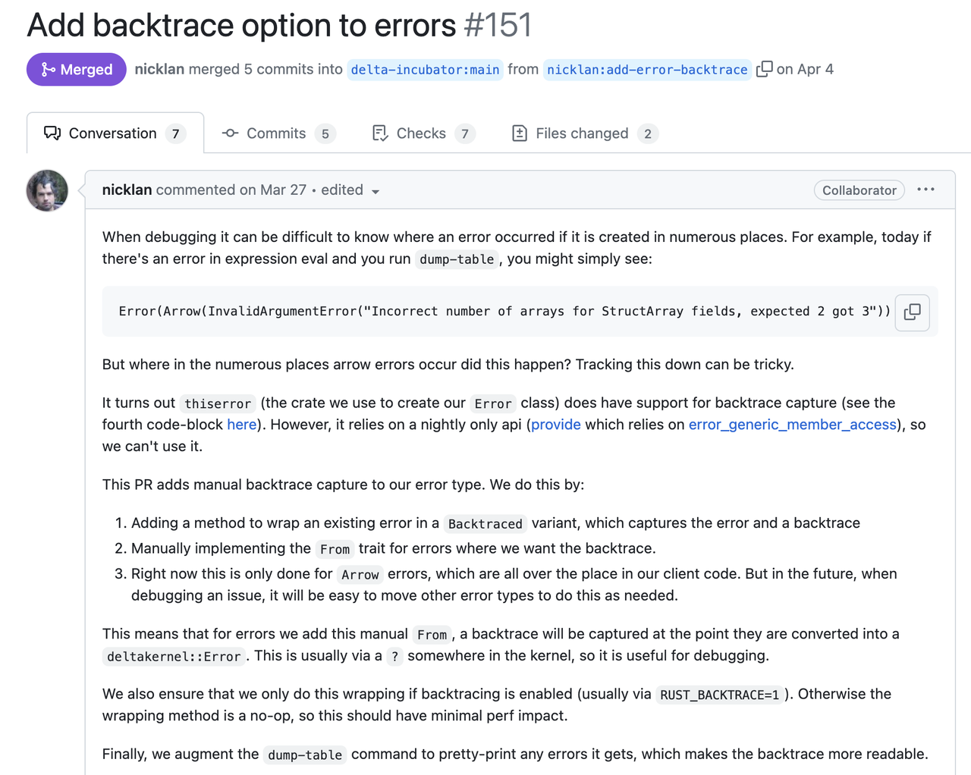Screen dimensions: 971x775
Task: Click the 'provide' API link
Action: pyautogui.click(x=556, y=424)
